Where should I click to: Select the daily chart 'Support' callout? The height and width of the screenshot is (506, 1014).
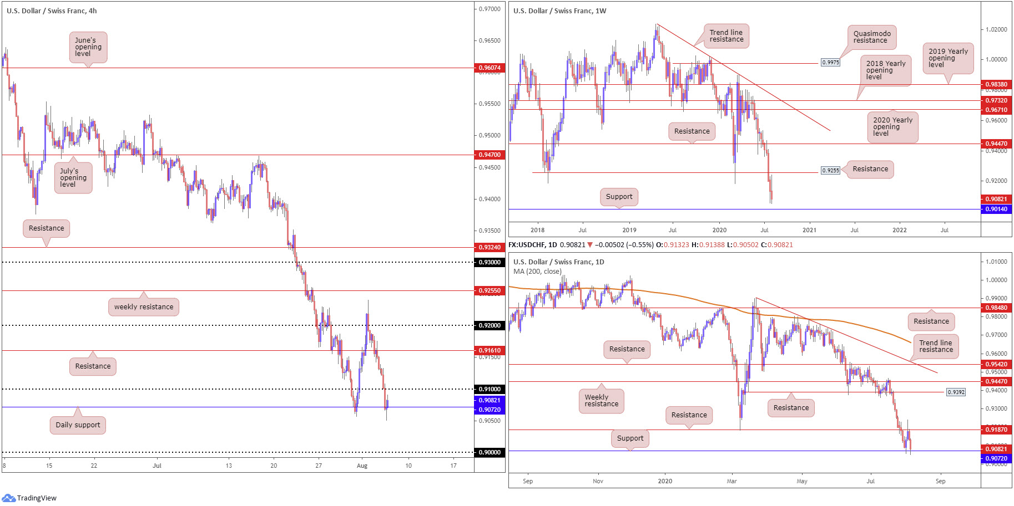click(630, 438)
